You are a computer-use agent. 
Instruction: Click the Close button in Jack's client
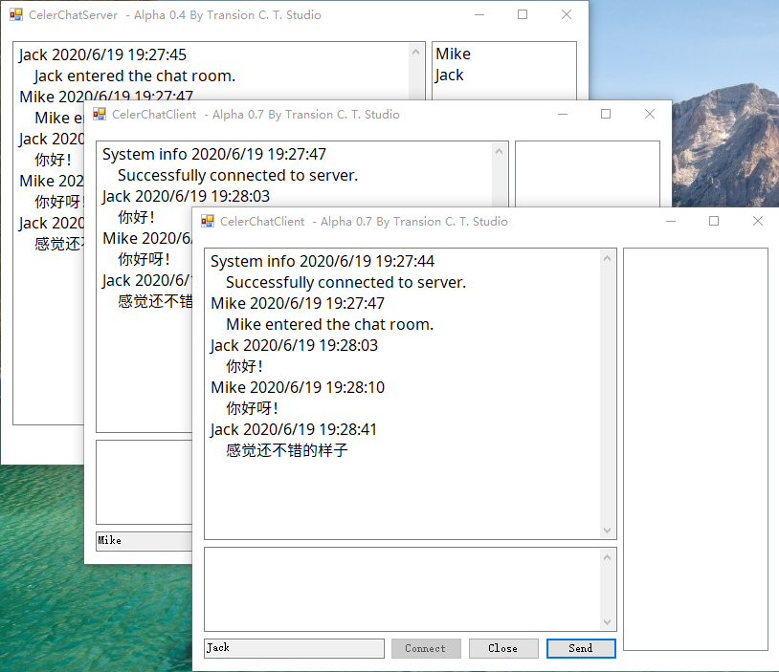tap(503, 648)
